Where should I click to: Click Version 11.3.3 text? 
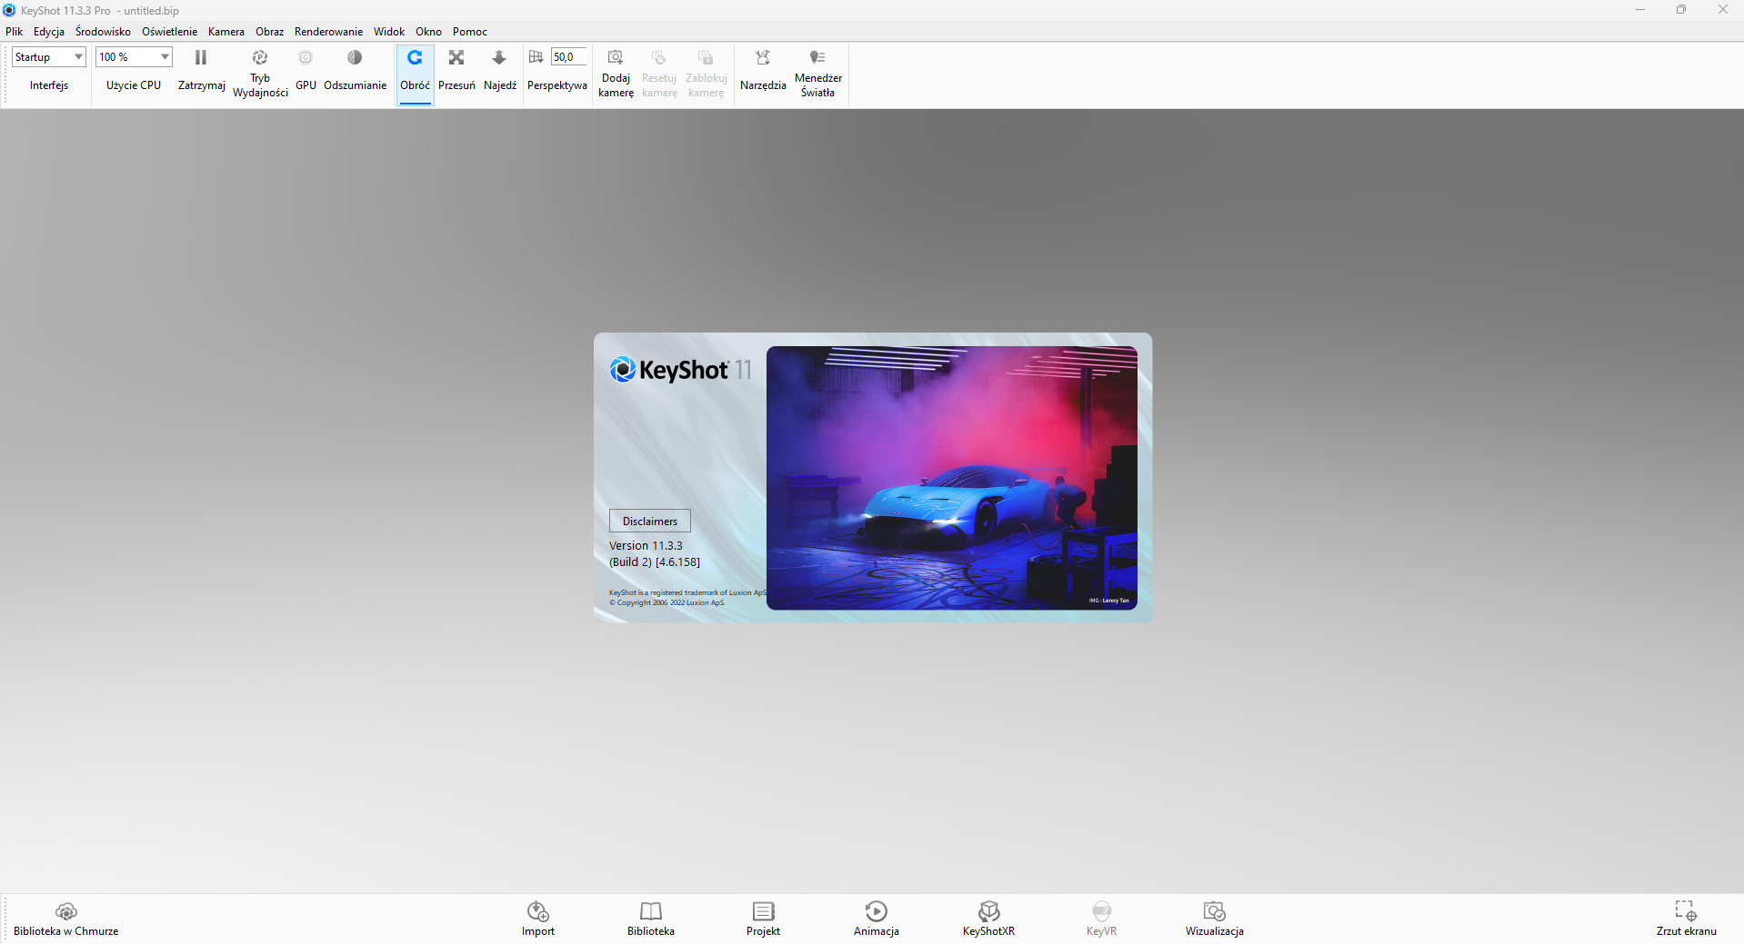pyautogui.click(x=646, y=546)
